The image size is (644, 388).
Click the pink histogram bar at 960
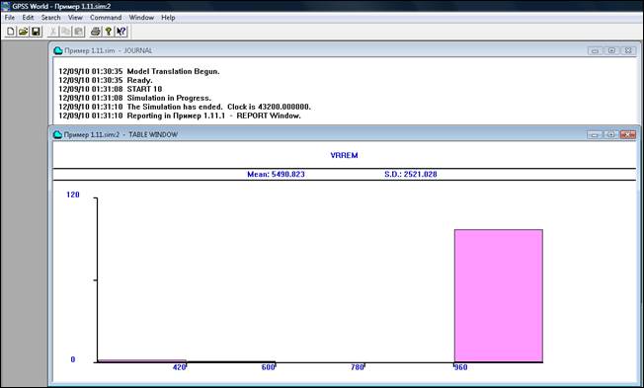click(499, 295)
